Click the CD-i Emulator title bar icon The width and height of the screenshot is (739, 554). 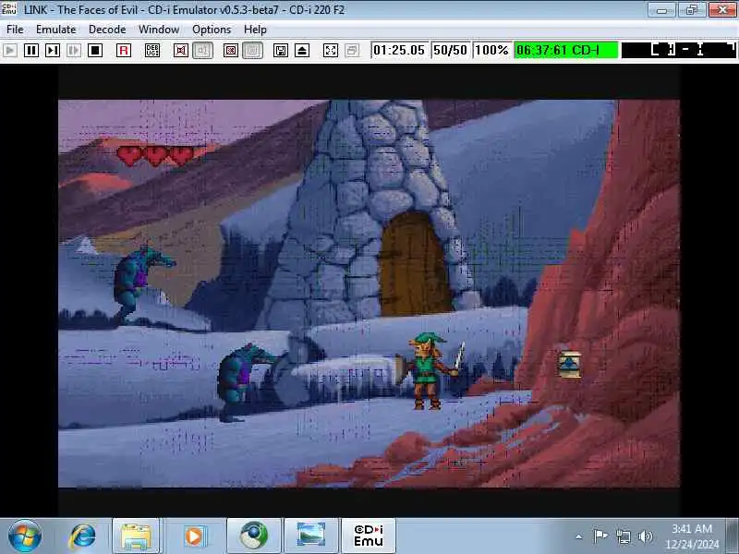pyautogui.click(x=8, y=8)
